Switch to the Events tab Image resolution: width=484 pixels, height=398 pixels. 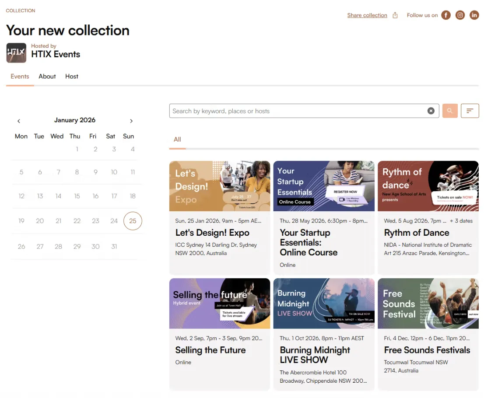[x=20, y=77]
